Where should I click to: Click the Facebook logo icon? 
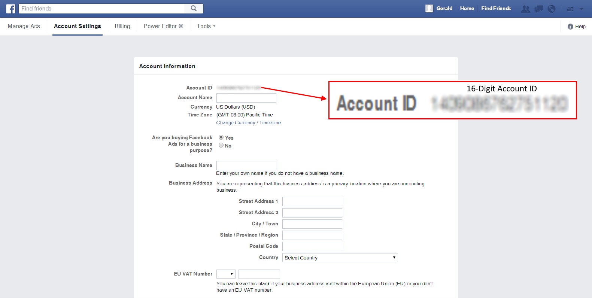10,9
